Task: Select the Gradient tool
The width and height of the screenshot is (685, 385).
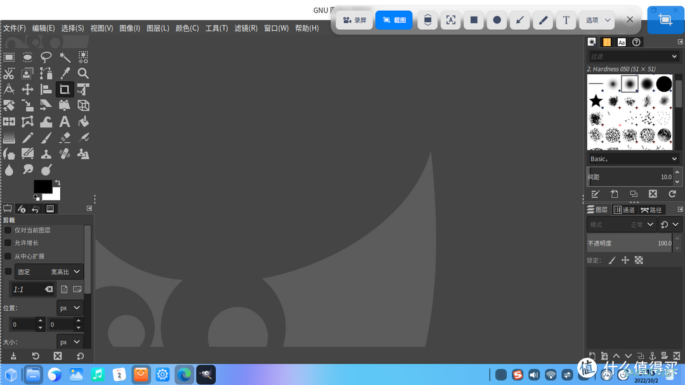Action: click(x=9, y=138)
